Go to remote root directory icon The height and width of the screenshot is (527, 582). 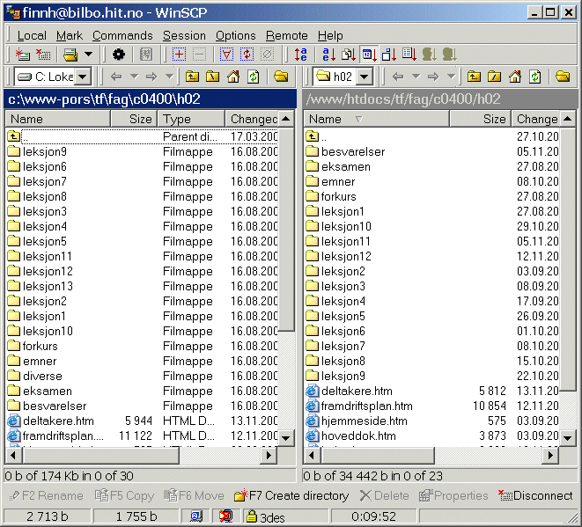pyautogui.click(x=495, y=77)
